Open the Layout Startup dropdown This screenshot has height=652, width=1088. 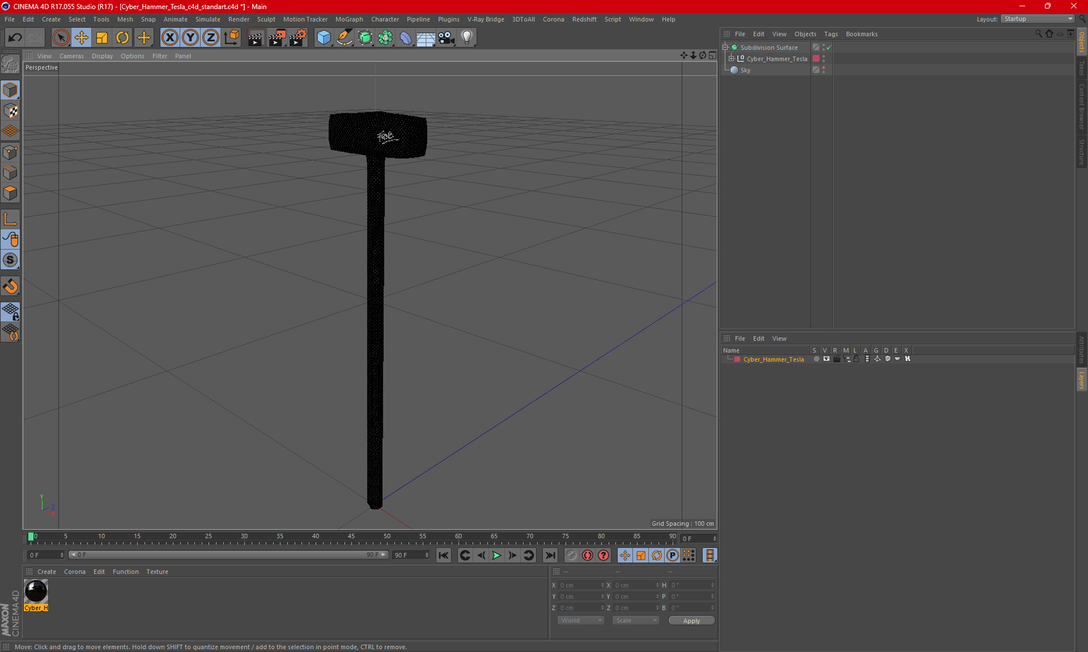point(1038,19)
